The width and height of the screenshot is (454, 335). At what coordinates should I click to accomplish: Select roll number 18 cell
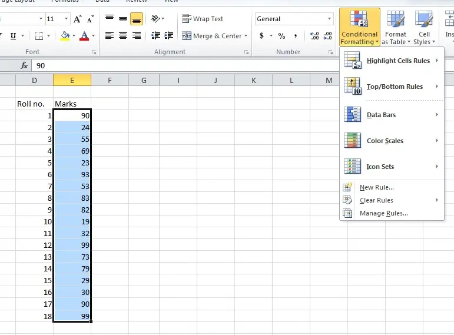[x=35, y=316]
